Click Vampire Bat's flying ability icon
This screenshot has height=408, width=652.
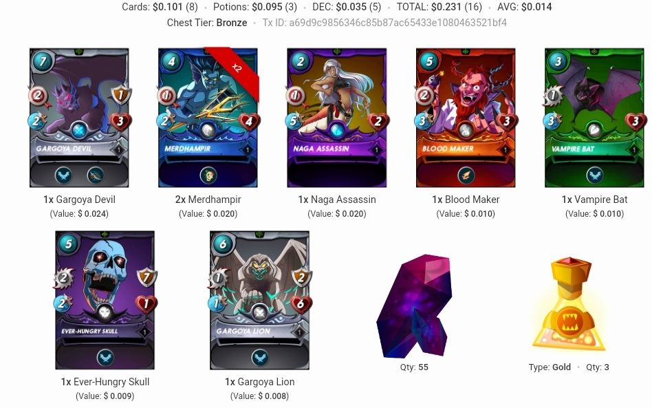(x=595, y=175)
